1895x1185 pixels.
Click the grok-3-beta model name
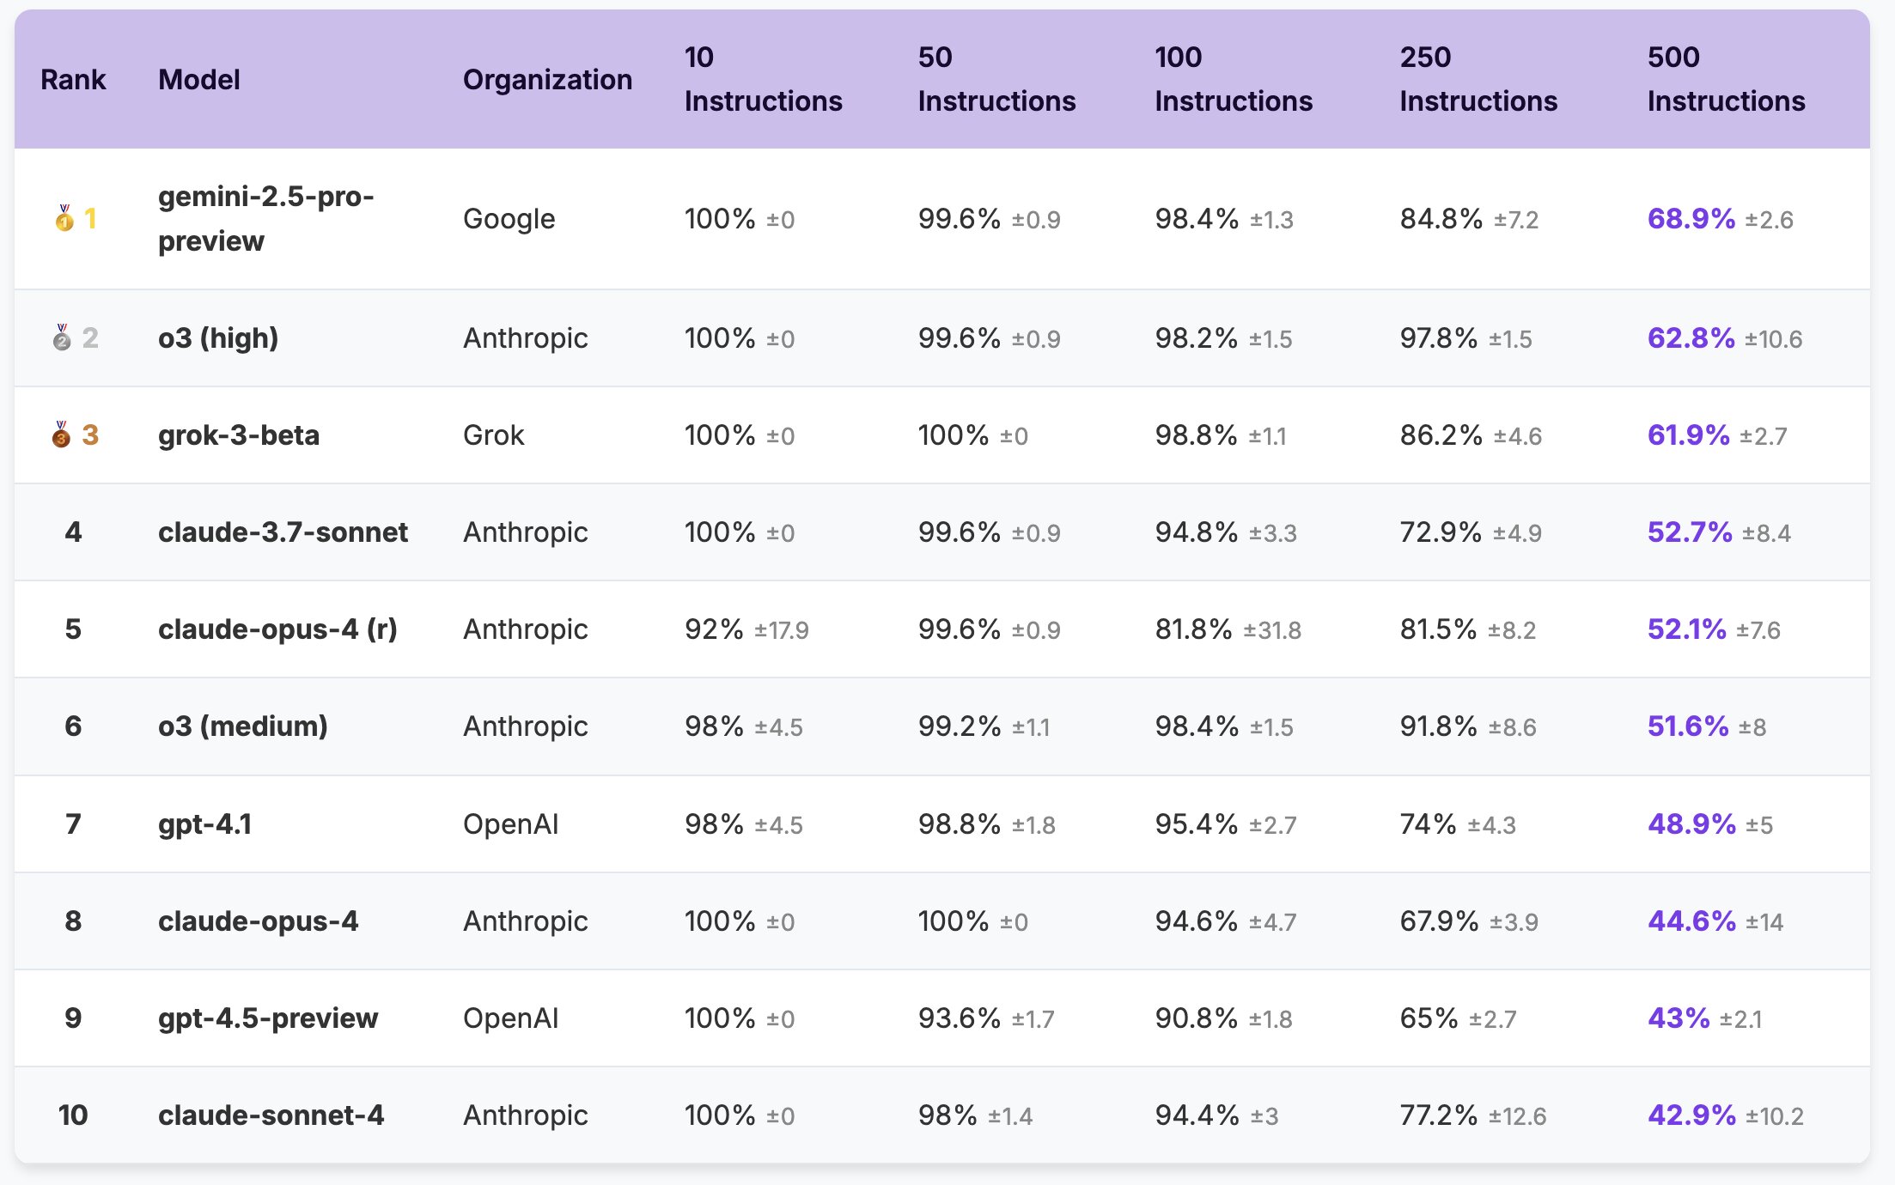[x=239, y=434]
